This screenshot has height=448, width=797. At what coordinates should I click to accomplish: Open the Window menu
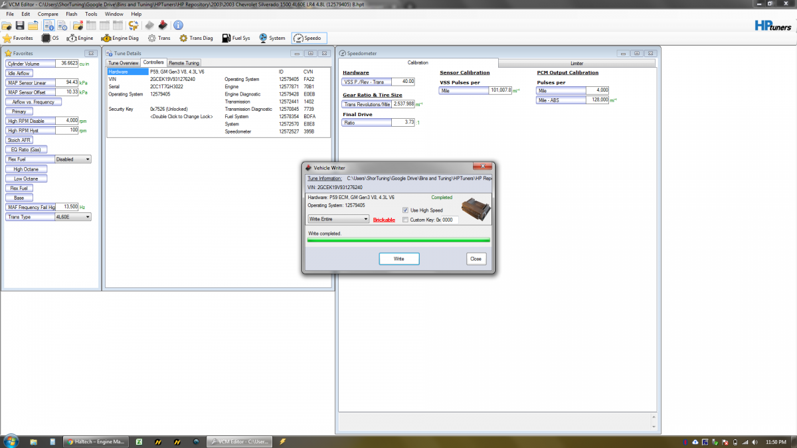[x=114, y=14]
